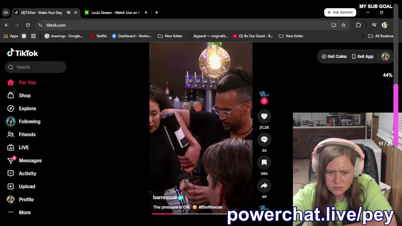This screenshot has width=402, height=226.
Task: Select the TikTok - Make Your Day tab
Action: tap(41, 13)
